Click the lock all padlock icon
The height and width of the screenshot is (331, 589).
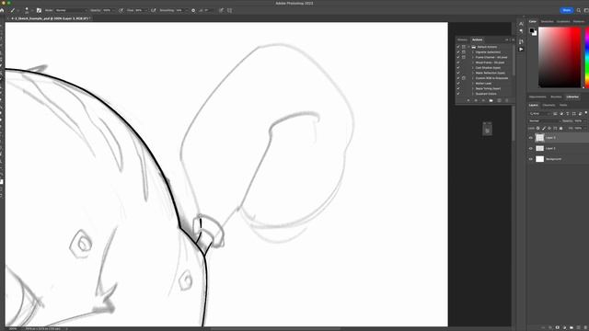(x=560, y=129)
